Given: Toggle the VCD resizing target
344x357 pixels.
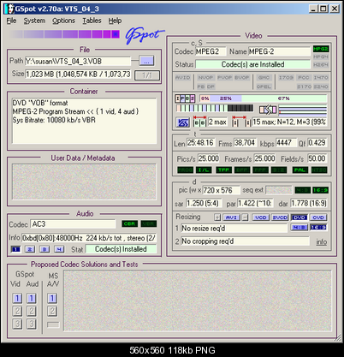Looking at the screenshot, I should pos(261,217).
